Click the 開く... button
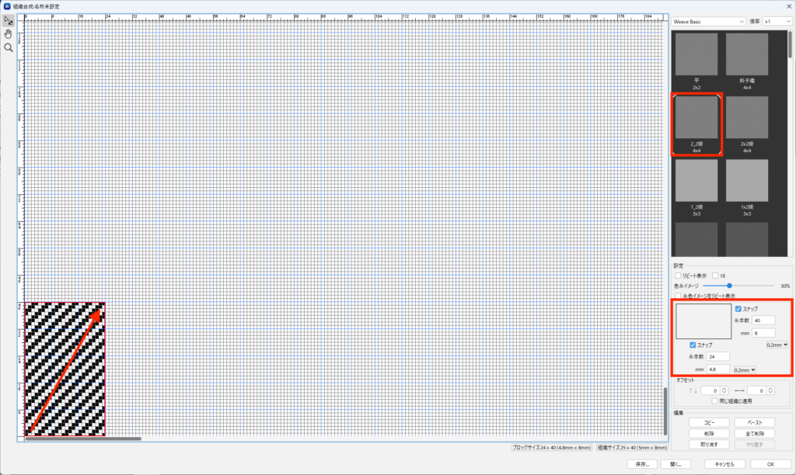 click(x=676, y=464)
